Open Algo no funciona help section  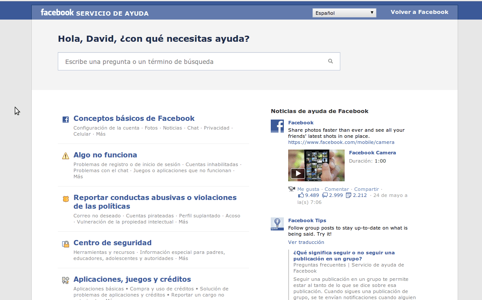(x=105, y=155)
